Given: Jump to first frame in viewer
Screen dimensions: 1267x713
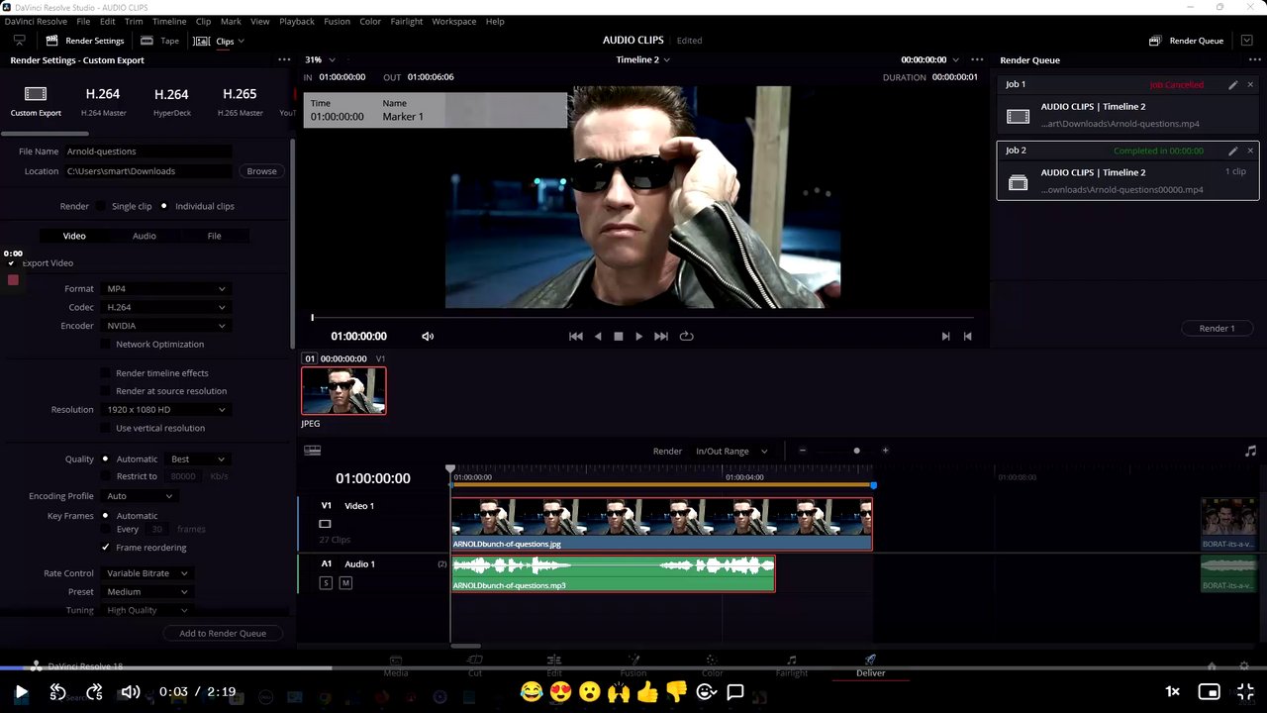Looking at the screenshot, I should (576, 337).
